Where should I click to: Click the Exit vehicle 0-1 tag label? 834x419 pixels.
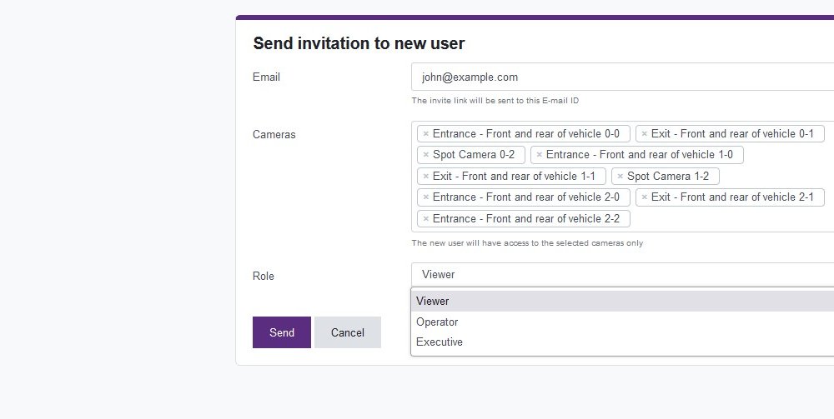pyautogui.click(x=732, y=134)
